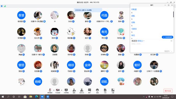Toggle the chat icon in toolbar

click(x=89, y=91)
